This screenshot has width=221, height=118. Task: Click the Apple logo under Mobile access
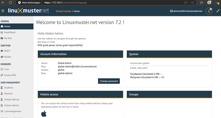[x=44, y=113]
